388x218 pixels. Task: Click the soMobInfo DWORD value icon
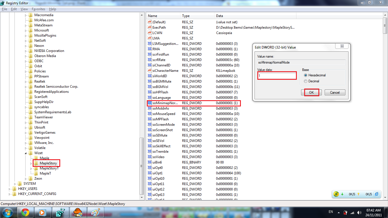[x=150, y=108]
